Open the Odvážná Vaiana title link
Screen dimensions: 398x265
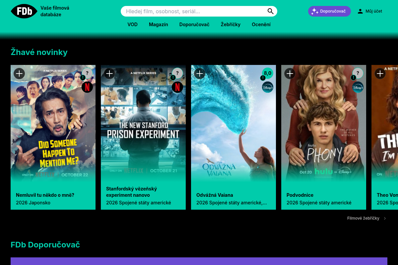coord(215,195)
